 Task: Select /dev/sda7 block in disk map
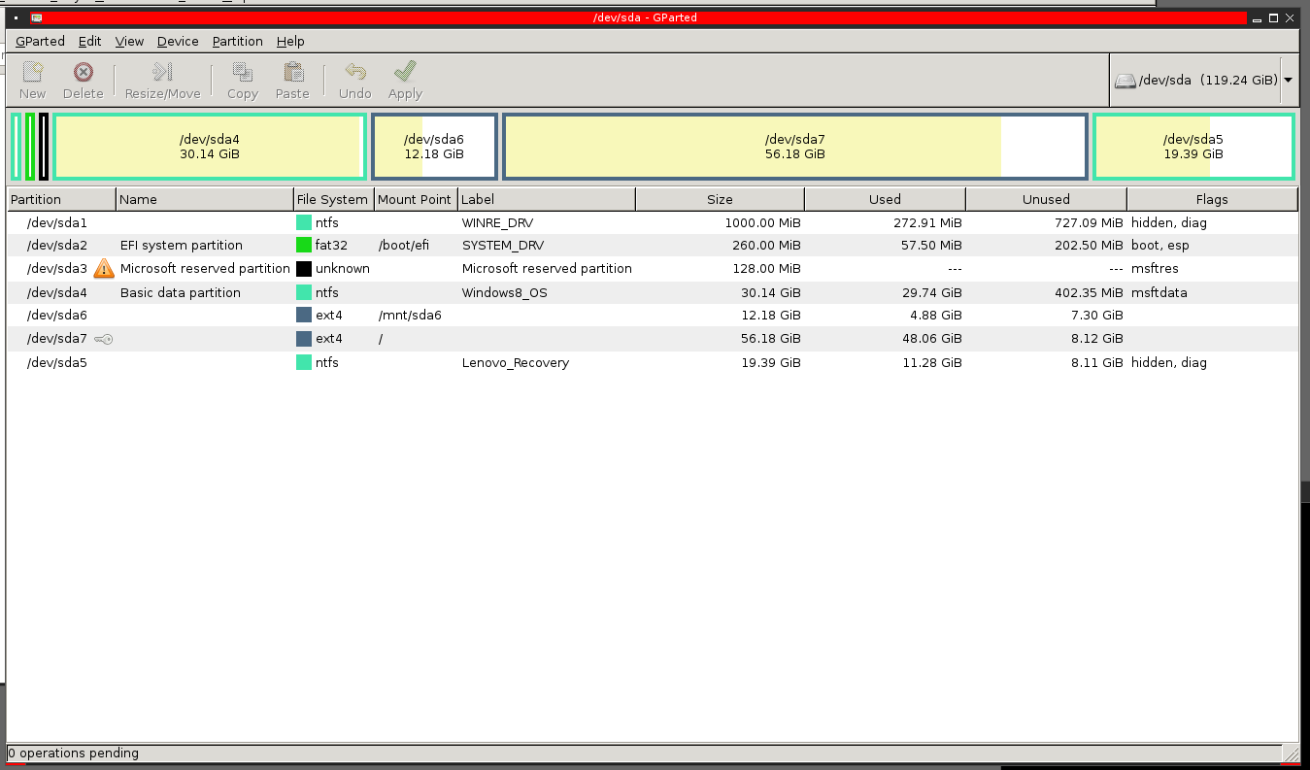tap(794, 147)
